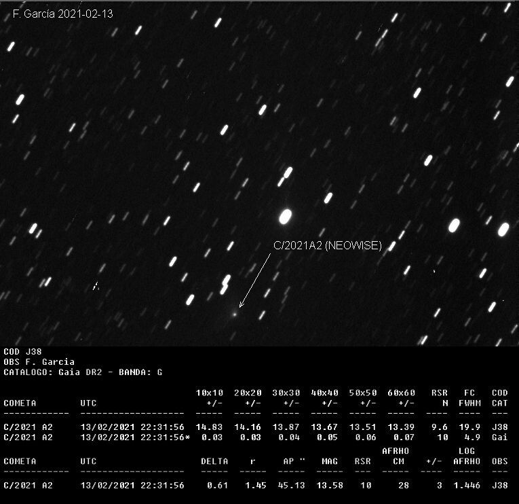Image resolution: width=519 pixels, height=504 pixels.
Task: Click the faint comet the arrow indicates
Action: (234, 314)
